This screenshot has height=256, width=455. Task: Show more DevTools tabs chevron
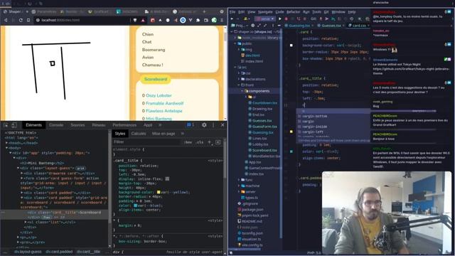pos(160,125)
